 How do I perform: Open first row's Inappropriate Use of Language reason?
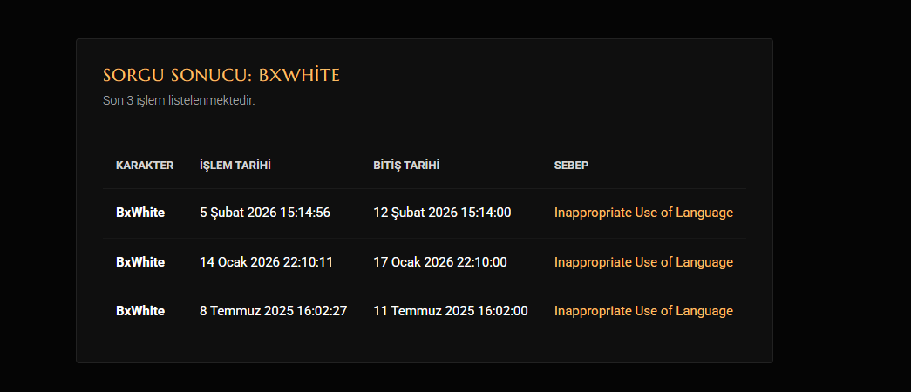pos(643,213)
